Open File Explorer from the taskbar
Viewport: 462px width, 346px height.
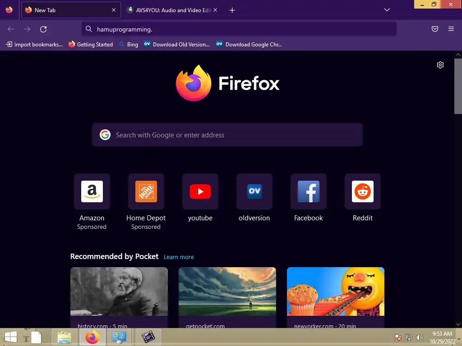[x=65, y=337]
